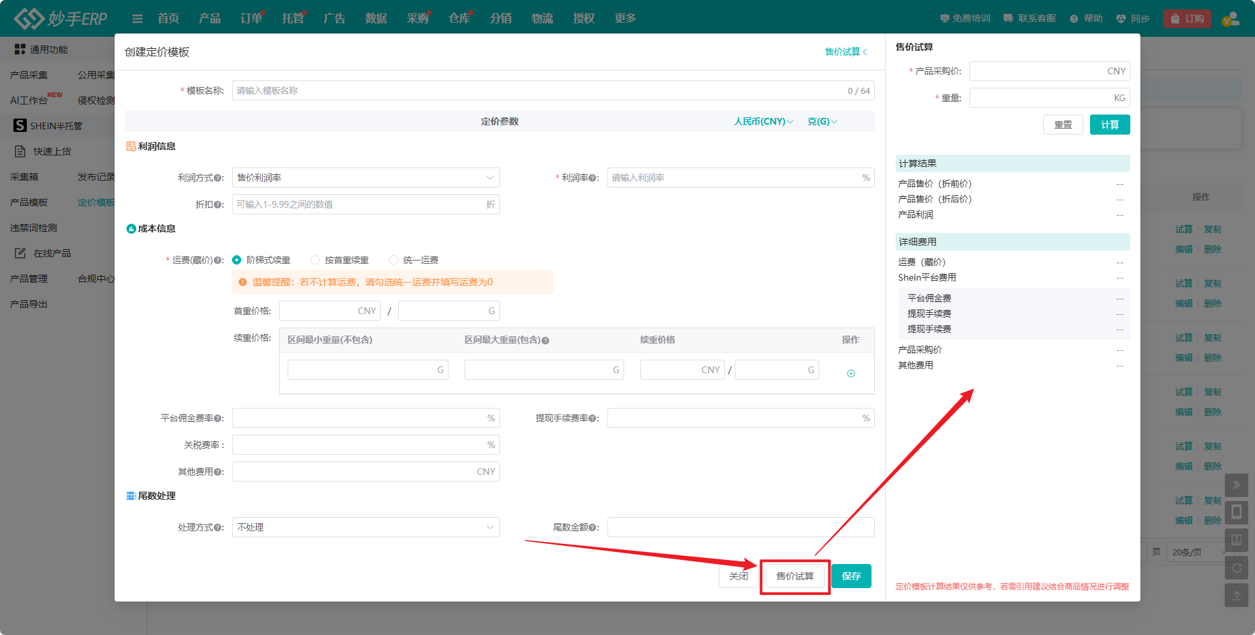Collapse 售价试算 panel via header link
Image resolution: width=1255 pixels, height=635 pixels.
846,52
